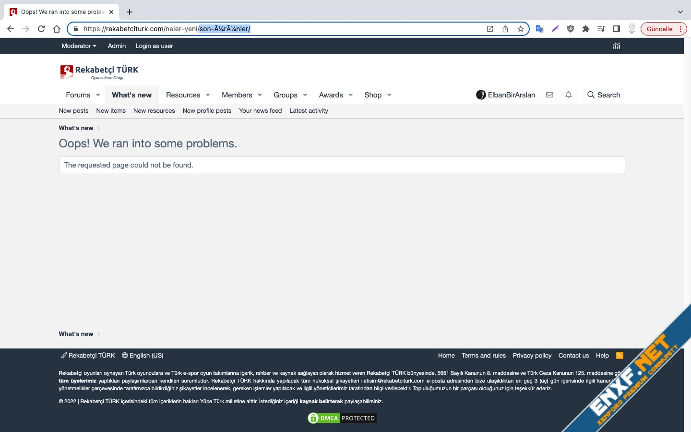691x432 pixels.
Task: Open the footer Help page
Action: (x=602, y=356)
